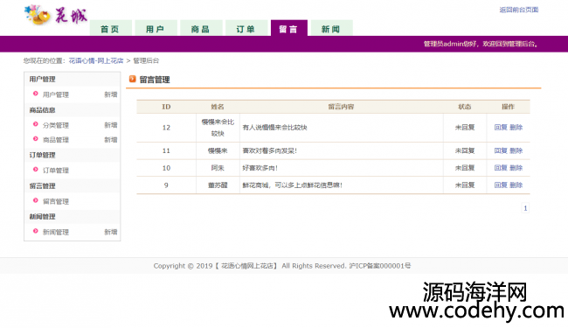Switch to the 用户 tab
This screenshot has width=568, height=328.
pyautogui.click(x=156, y=28)
